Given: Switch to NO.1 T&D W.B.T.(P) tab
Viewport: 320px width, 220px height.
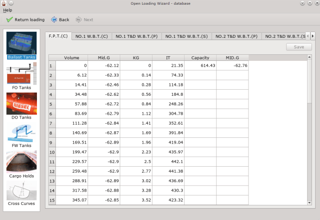Looking at the screenshot, I should tap(137, 36).
